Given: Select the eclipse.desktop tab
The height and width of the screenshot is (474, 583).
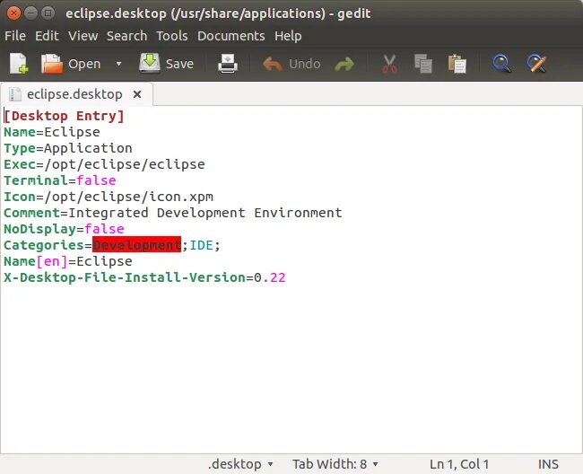Looking at the screenshot, I should pyautogui.click(x=74, y=94).
